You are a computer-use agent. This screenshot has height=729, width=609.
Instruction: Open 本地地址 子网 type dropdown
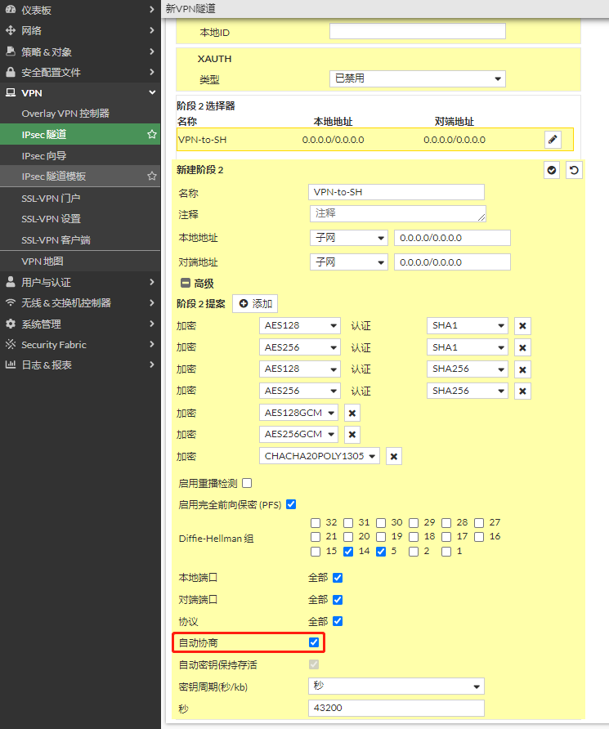(x=349, y=238)
